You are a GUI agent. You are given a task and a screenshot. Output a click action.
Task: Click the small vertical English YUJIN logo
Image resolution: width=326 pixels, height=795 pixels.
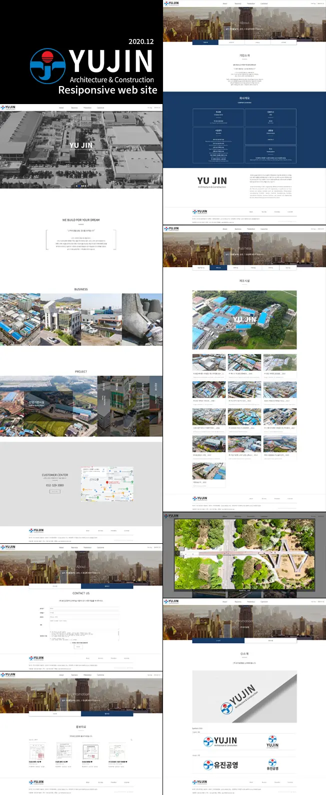tap(272, 741)
